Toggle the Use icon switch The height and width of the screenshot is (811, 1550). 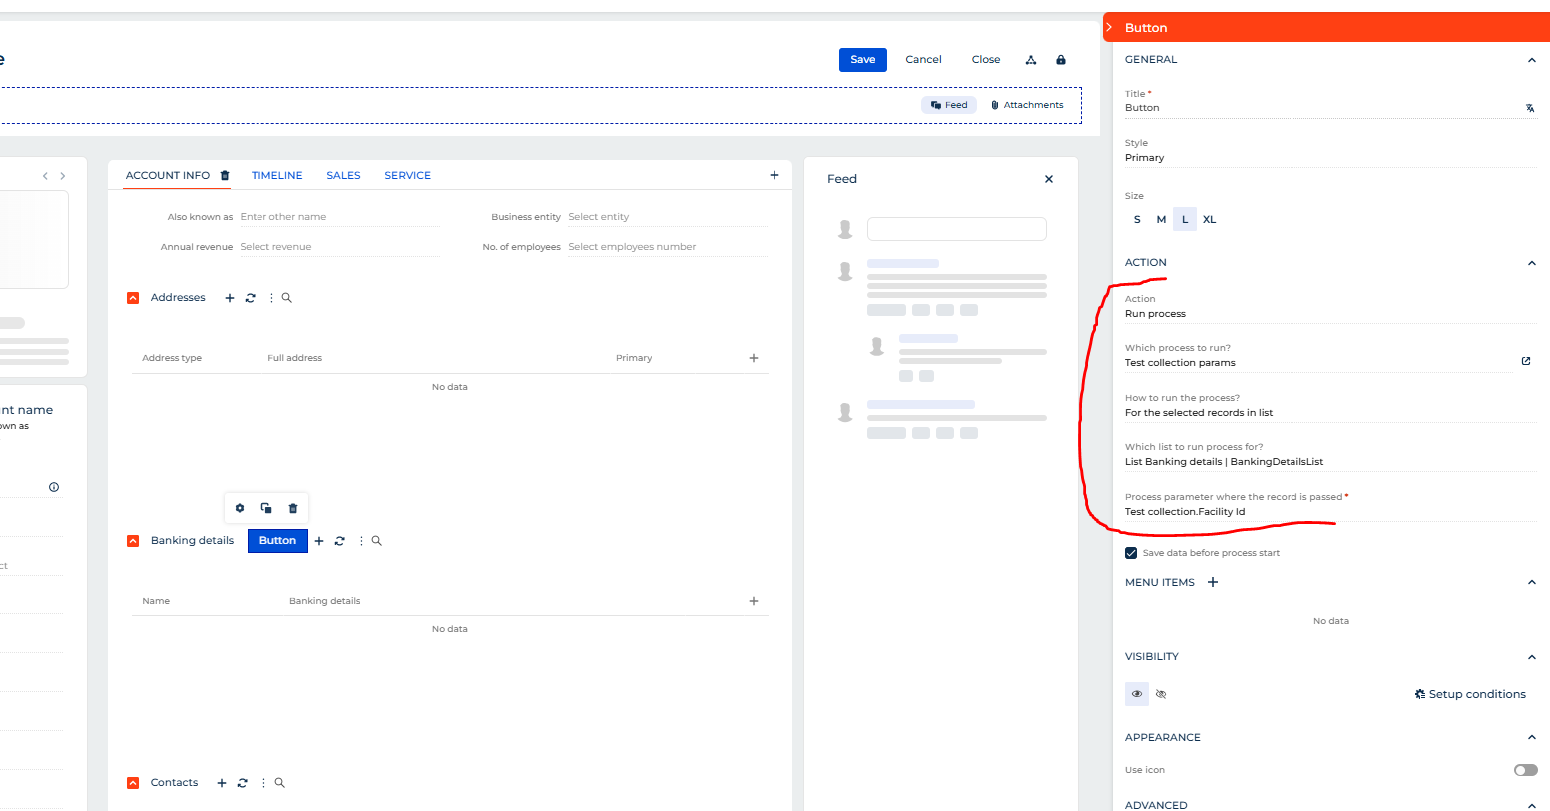click(1526, 770)
